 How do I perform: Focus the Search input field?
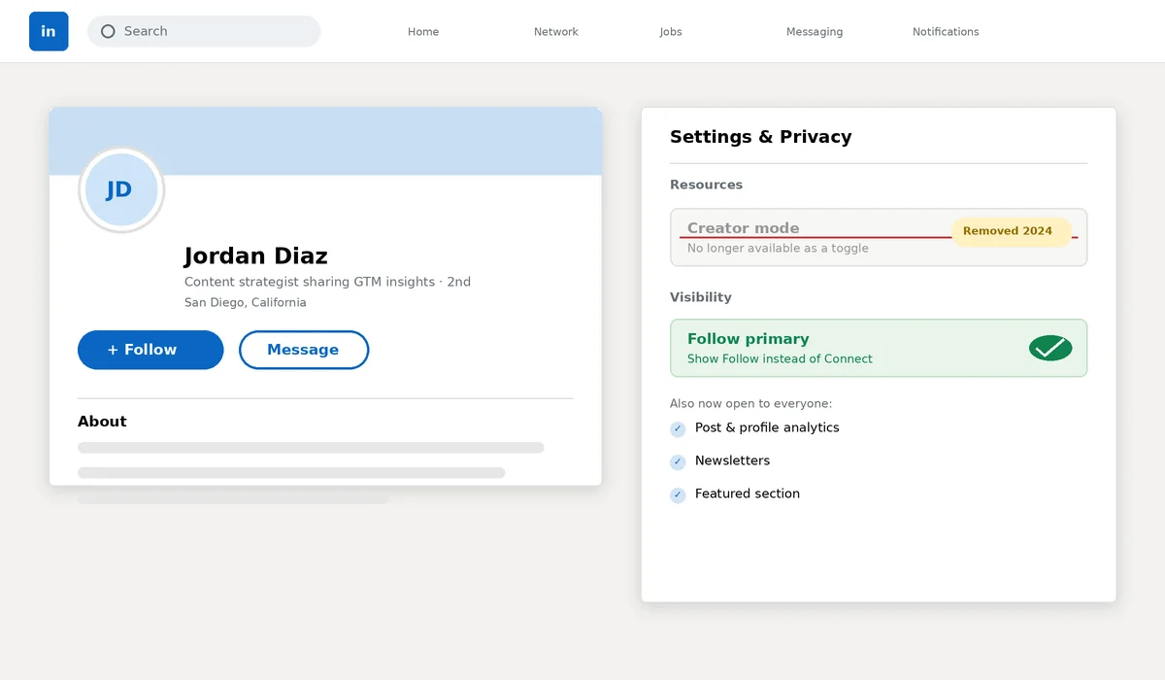pos(204,31)
